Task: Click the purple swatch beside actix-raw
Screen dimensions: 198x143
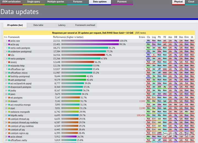Action: coord(9,41)
